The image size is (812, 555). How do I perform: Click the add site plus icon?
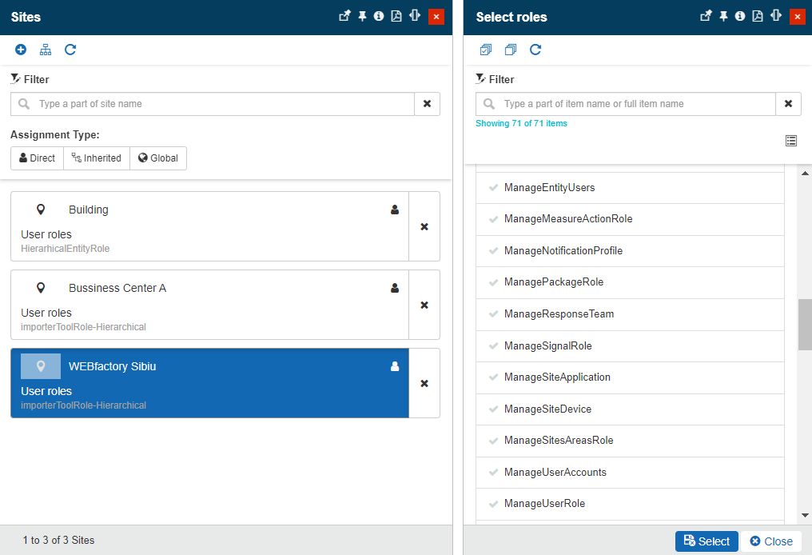click(x=21, y=50)
